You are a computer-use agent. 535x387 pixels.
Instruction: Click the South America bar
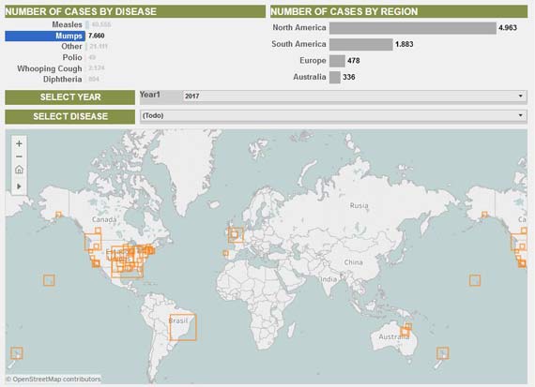point(361,44)
